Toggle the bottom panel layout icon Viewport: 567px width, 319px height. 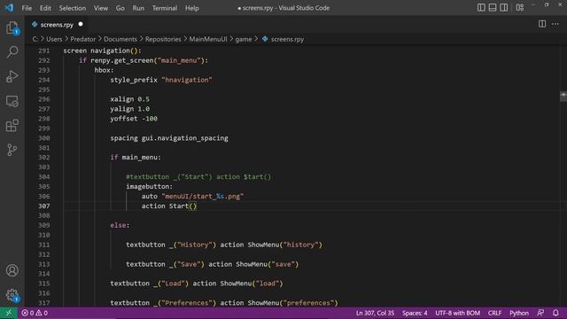coord(493,8)
